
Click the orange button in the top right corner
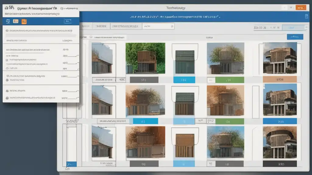click(x=302, y=7)
